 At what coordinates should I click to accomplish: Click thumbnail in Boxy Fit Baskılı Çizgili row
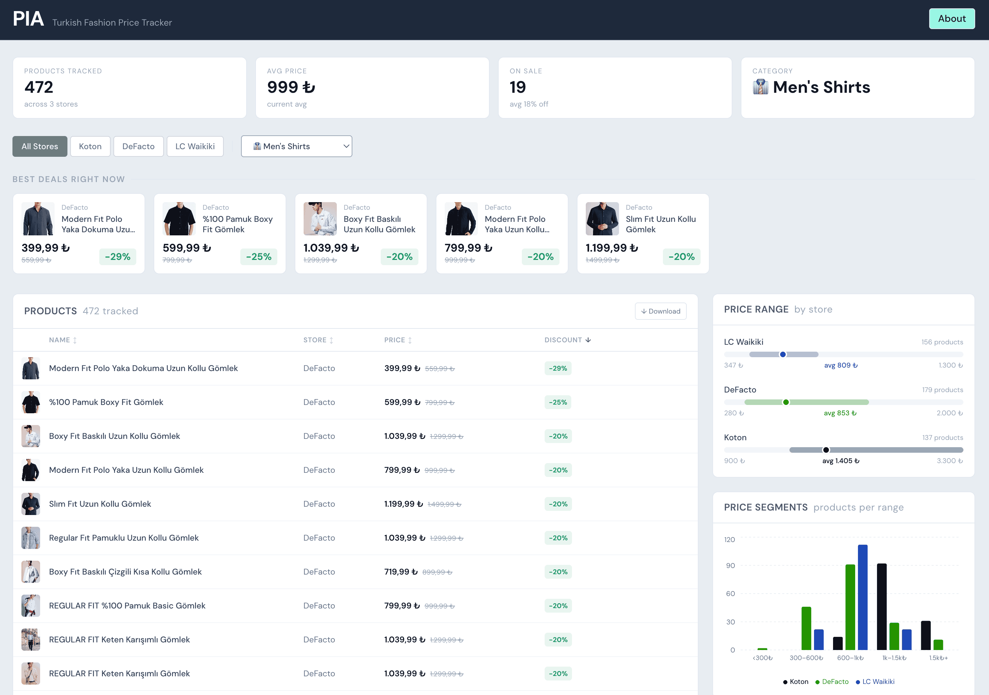point(30,572)
